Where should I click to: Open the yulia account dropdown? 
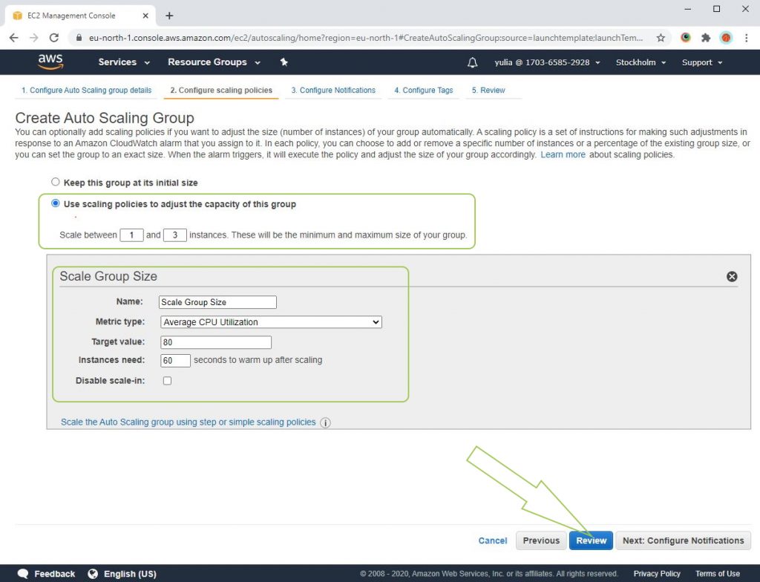[x=547, y=62]
